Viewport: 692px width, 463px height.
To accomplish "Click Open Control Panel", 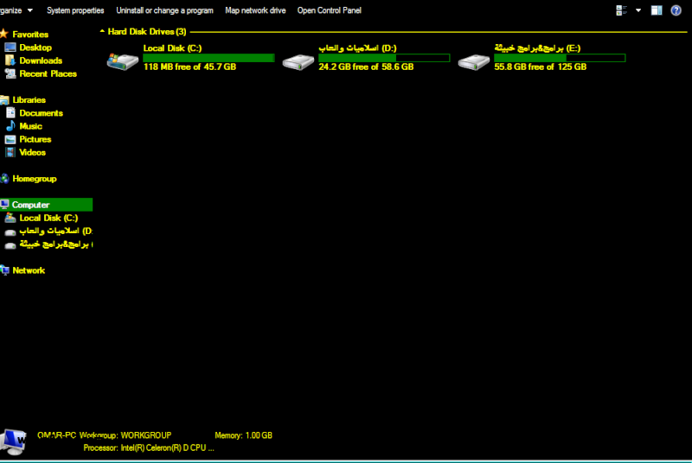I will (330, 10).
